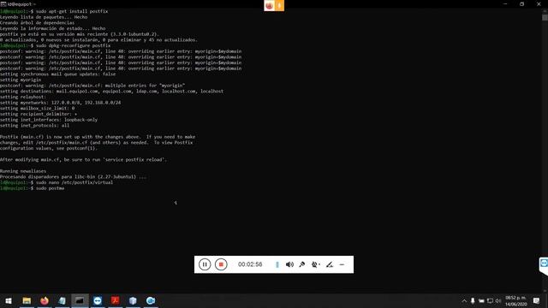Minimize the recorder toolbar with dash button
Screen dimensions: 548x308
pyautogui.click(x=342, y=264)
